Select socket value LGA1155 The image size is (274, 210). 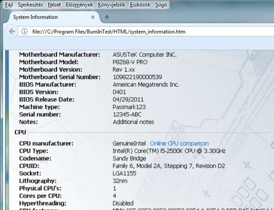point(124,173)
